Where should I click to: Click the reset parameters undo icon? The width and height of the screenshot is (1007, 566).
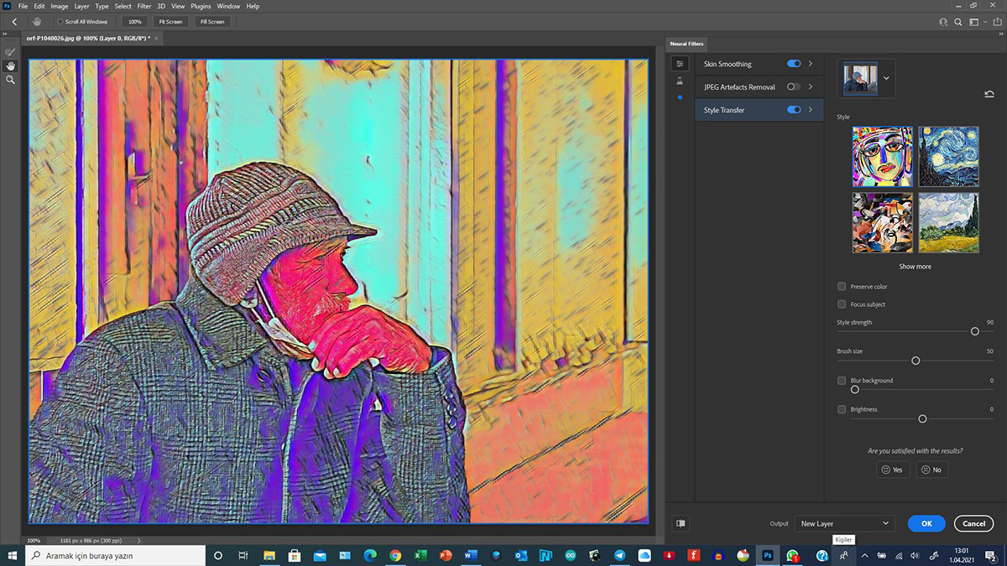tap(989, 94)
